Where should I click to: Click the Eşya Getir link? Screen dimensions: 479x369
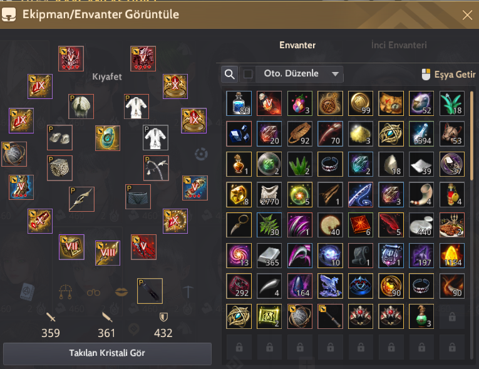click(449, 75)
